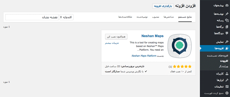Click the bottom '1 مورد' result count
Image resolution: width=230 pixels, height=97 pixels.
6,82
